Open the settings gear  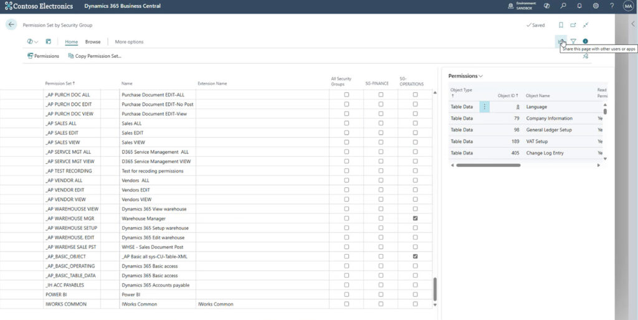[x=596, y=6]
